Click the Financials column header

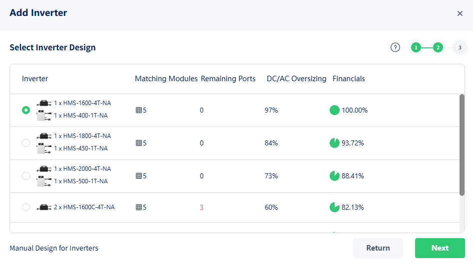coord(349,79)
